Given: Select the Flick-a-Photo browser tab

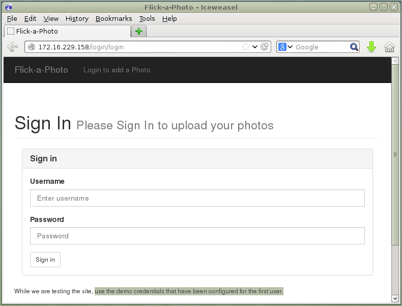Looking at the screenshot, I should point(68,31).
